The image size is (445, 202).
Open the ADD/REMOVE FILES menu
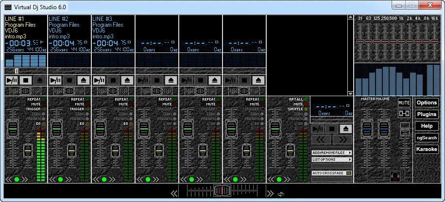[332, 152]
